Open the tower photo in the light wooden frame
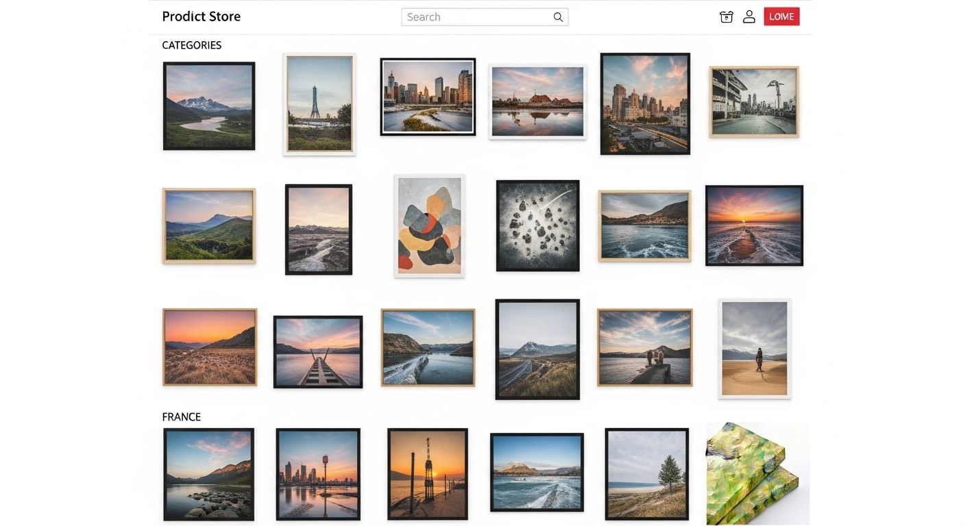The height and width of the screenshot is (526, 965). (319, 104)
